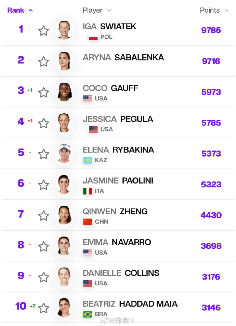Open Jasmine Paolini's player name link
Viewport: 236px width, 326px height.
118,181
